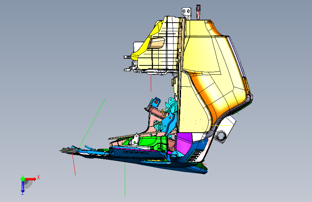Pick the short yellow horizontal line at right

coord(222,126)
